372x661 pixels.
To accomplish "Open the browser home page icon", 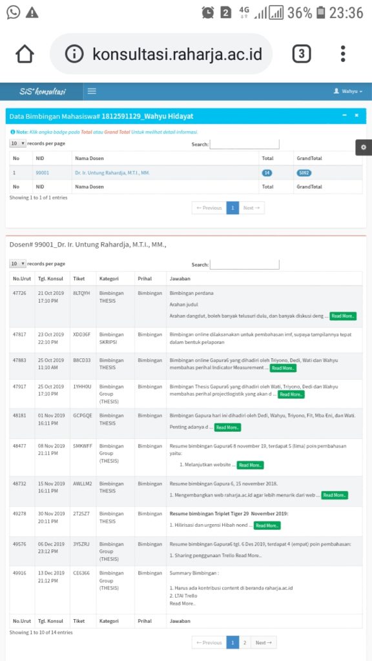I will click(x=25, y=54).
